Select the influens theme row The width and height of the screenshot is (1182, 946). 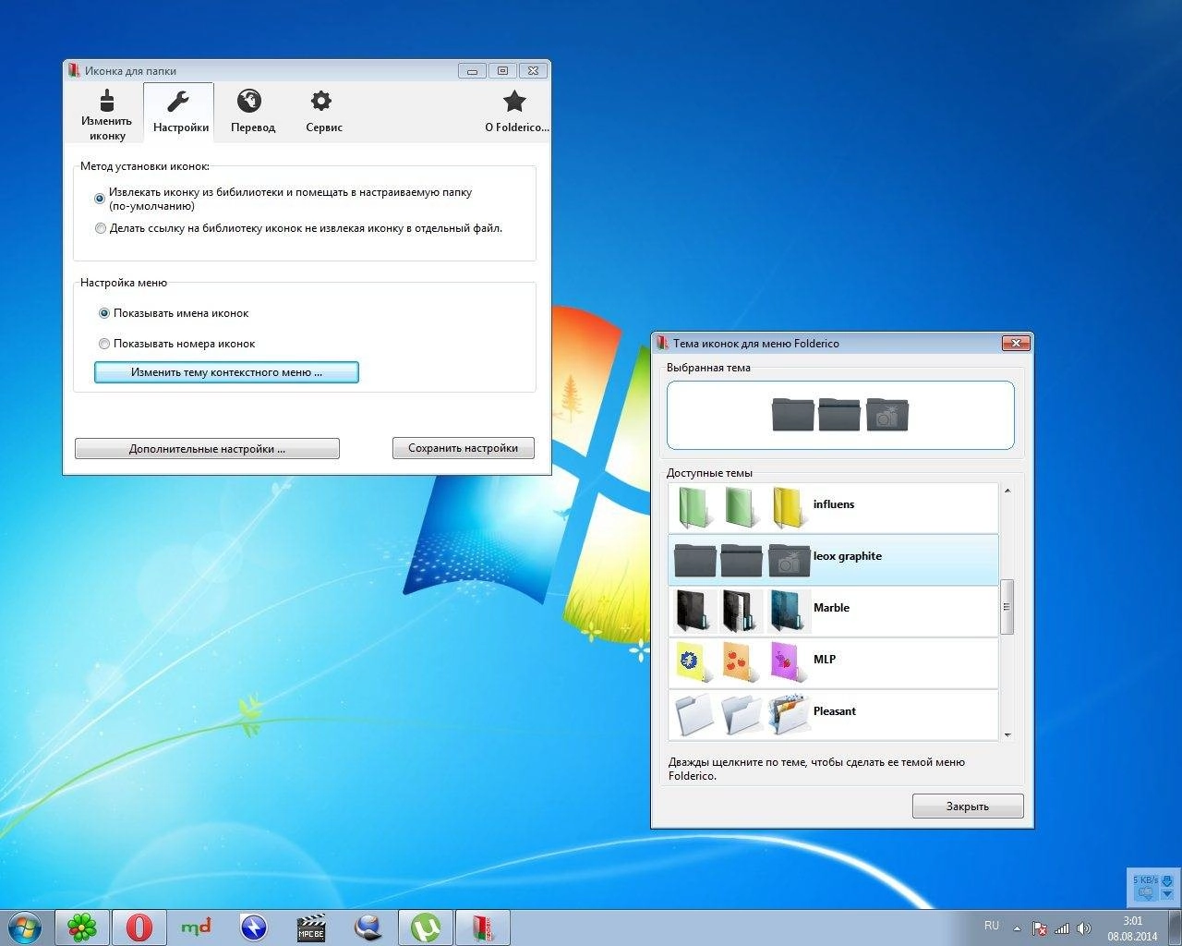(833, 507)
